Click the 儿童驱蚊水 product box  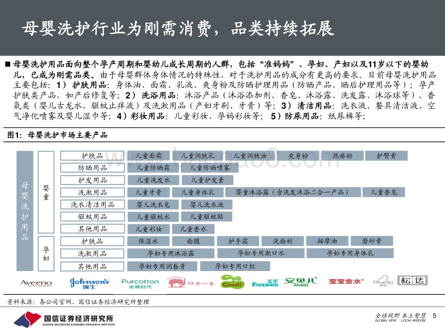[x=153, y=217]
